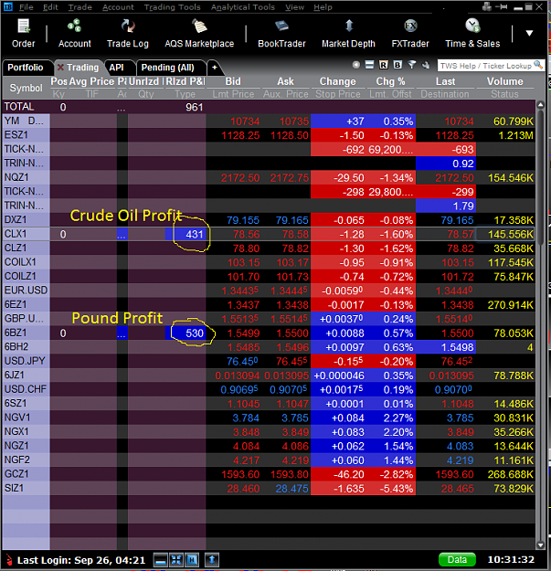This screenshot has height=571, width=551.
Task: Click the CLX1 realized P&L value 431
Action: click(x=194, y=234)
